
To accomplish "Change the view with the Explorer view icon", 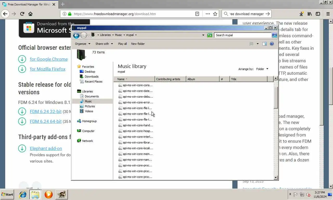I will [251, 44].
